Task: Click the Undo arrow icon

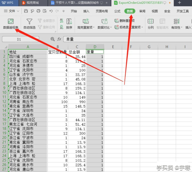Action: tap(51, 11)
